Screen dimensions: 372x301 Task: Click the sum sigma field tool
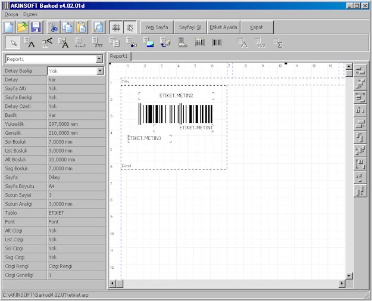pos(277,43)
